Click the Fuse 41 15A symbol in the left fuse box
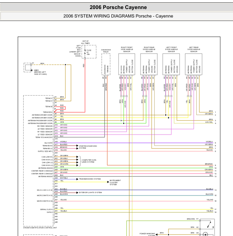 (85, 52)
